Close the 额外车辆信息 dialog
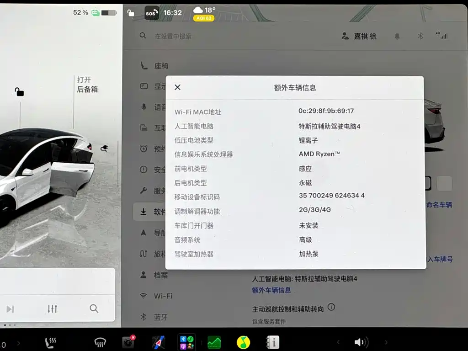 pyautogui.click(x=178, y=87)
